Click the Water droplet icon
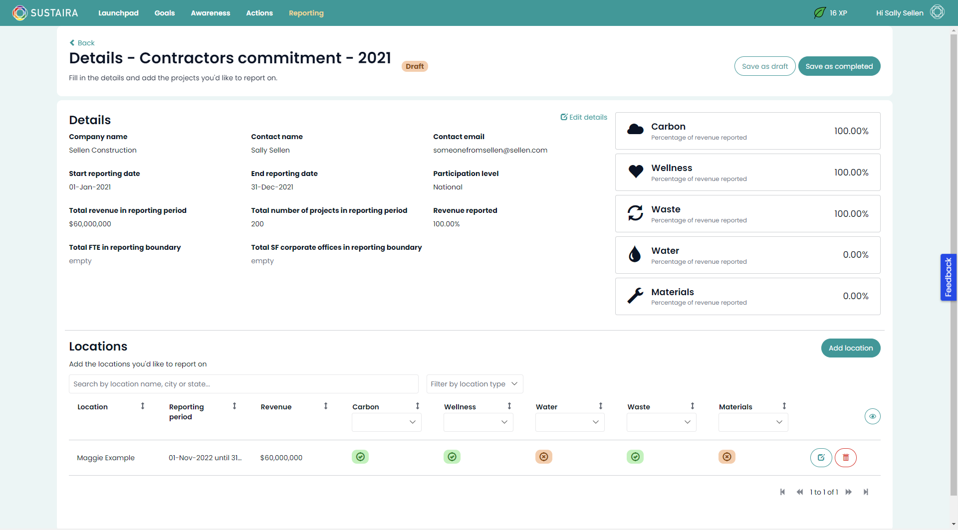958x530 pixels. coord(635,254)
